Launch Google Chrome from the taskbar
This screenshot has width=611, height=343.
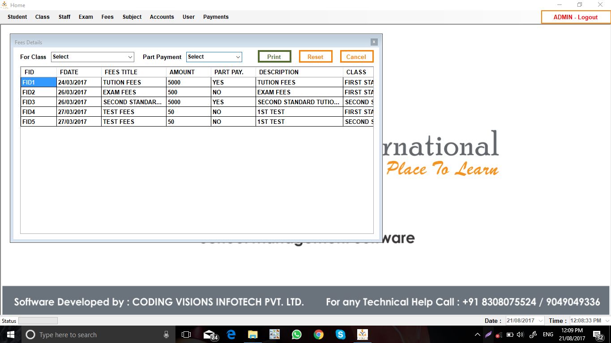click(318, 335)
